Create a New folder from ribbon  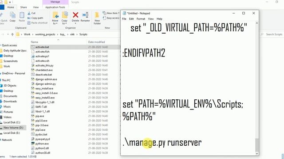(x=97, y=18)
